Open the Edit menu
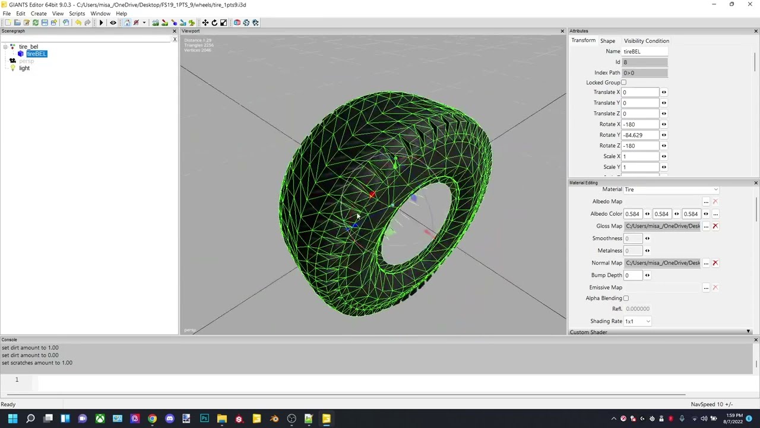 tap(21, 13)
